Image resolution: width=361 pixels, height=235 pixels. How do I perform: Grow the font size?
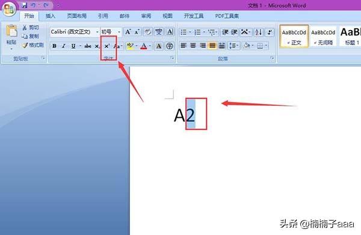pos(128,32)
